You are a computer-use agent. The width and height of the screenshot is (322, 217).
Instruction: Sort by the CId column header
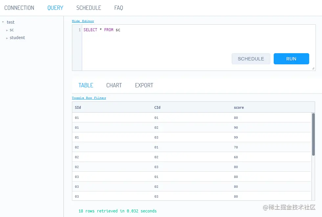157,107
